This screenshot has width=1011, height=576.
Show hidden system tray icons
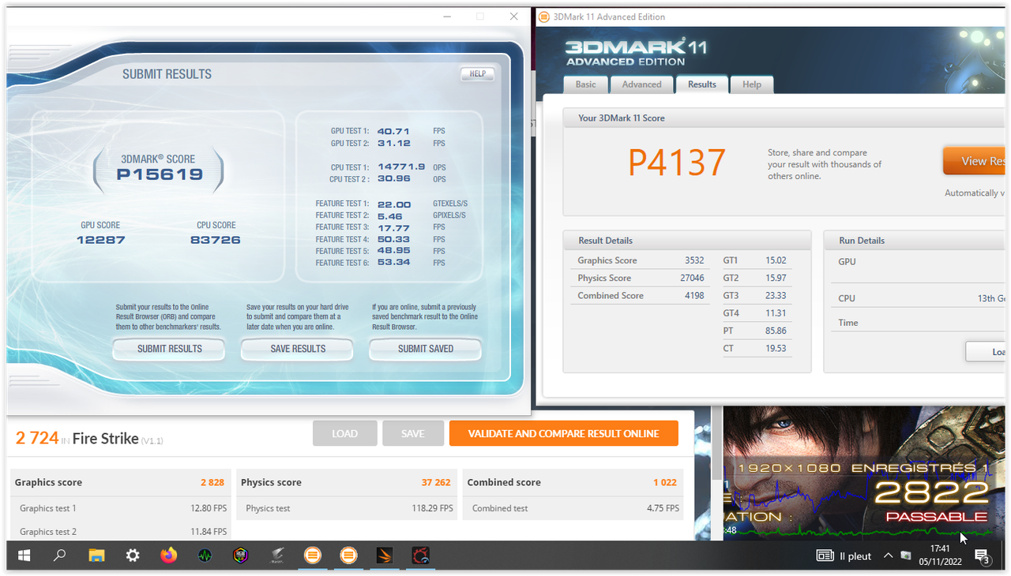888,555
